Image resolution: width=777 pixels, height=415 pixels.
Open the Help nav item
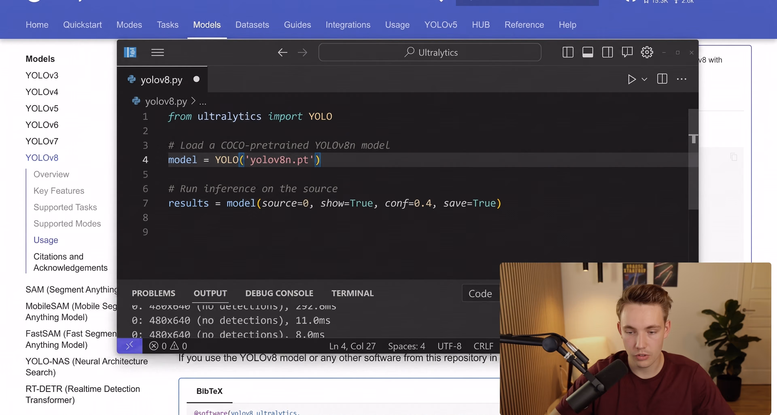coord(567,25)
